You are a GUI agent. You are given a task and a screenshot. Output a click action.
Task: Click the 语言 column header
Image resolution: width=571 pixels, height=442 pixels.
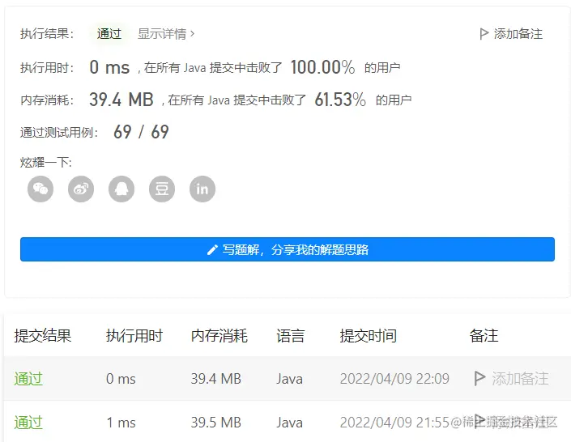click(290, 335)
